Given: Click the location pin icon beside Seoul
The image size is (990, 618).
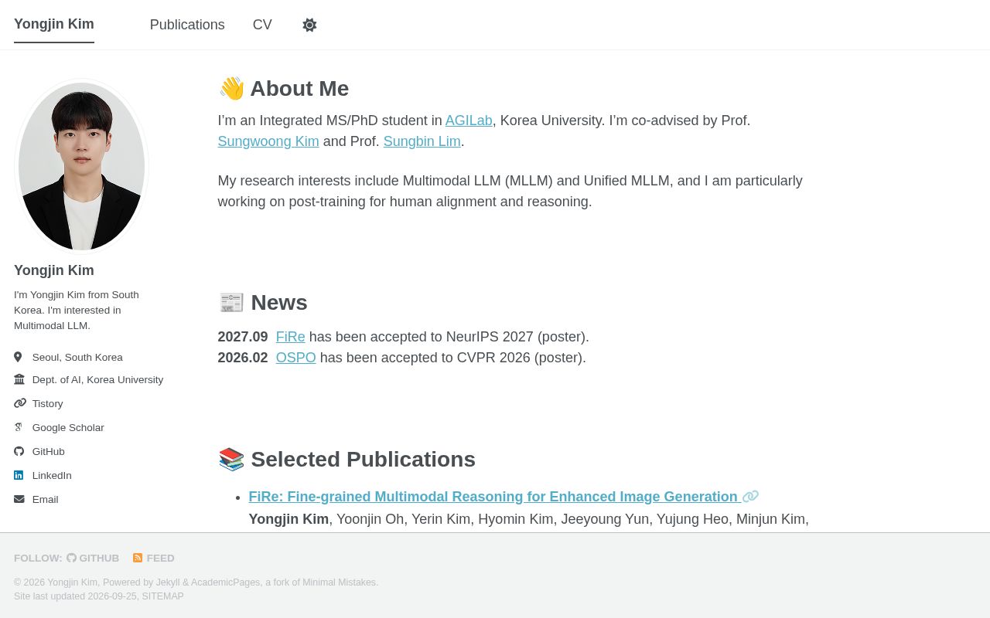Looking at the screenshot, I should [18, 357].
